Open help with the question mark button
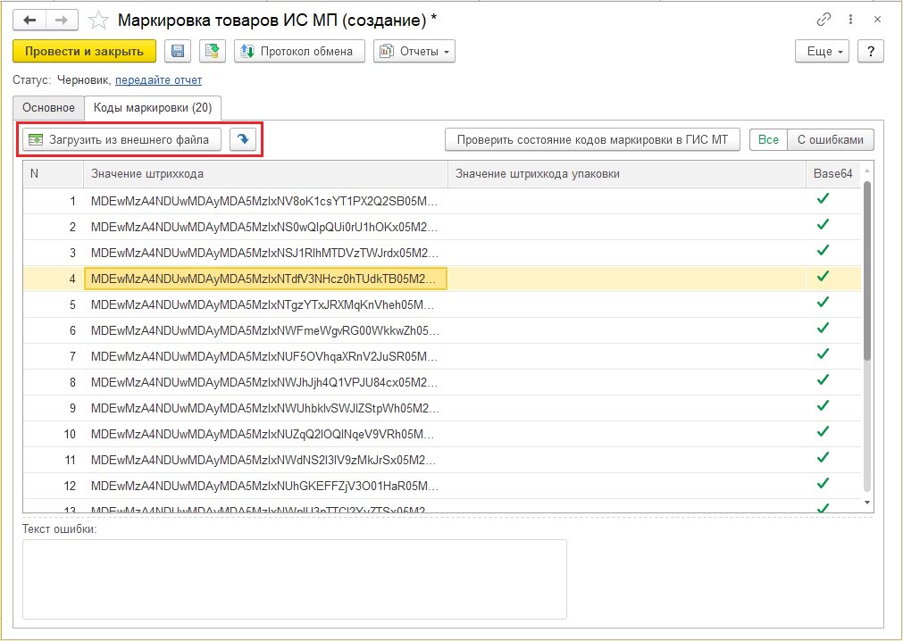The width and height of the screenshot is (903, 641). pos(870,52)
